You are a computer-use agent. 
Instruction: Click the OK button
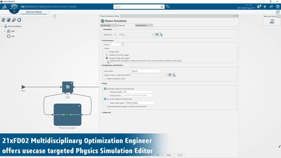158,155
